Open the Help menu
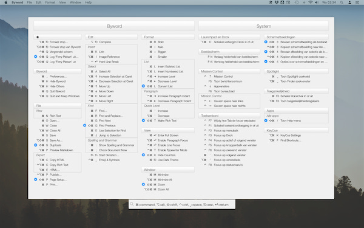This screenshot has width=364, height=228. coord(88,2)
